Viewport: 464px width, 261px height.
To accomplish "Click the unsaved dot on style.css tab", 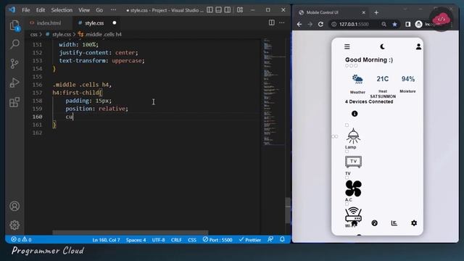I will point(115,22).
